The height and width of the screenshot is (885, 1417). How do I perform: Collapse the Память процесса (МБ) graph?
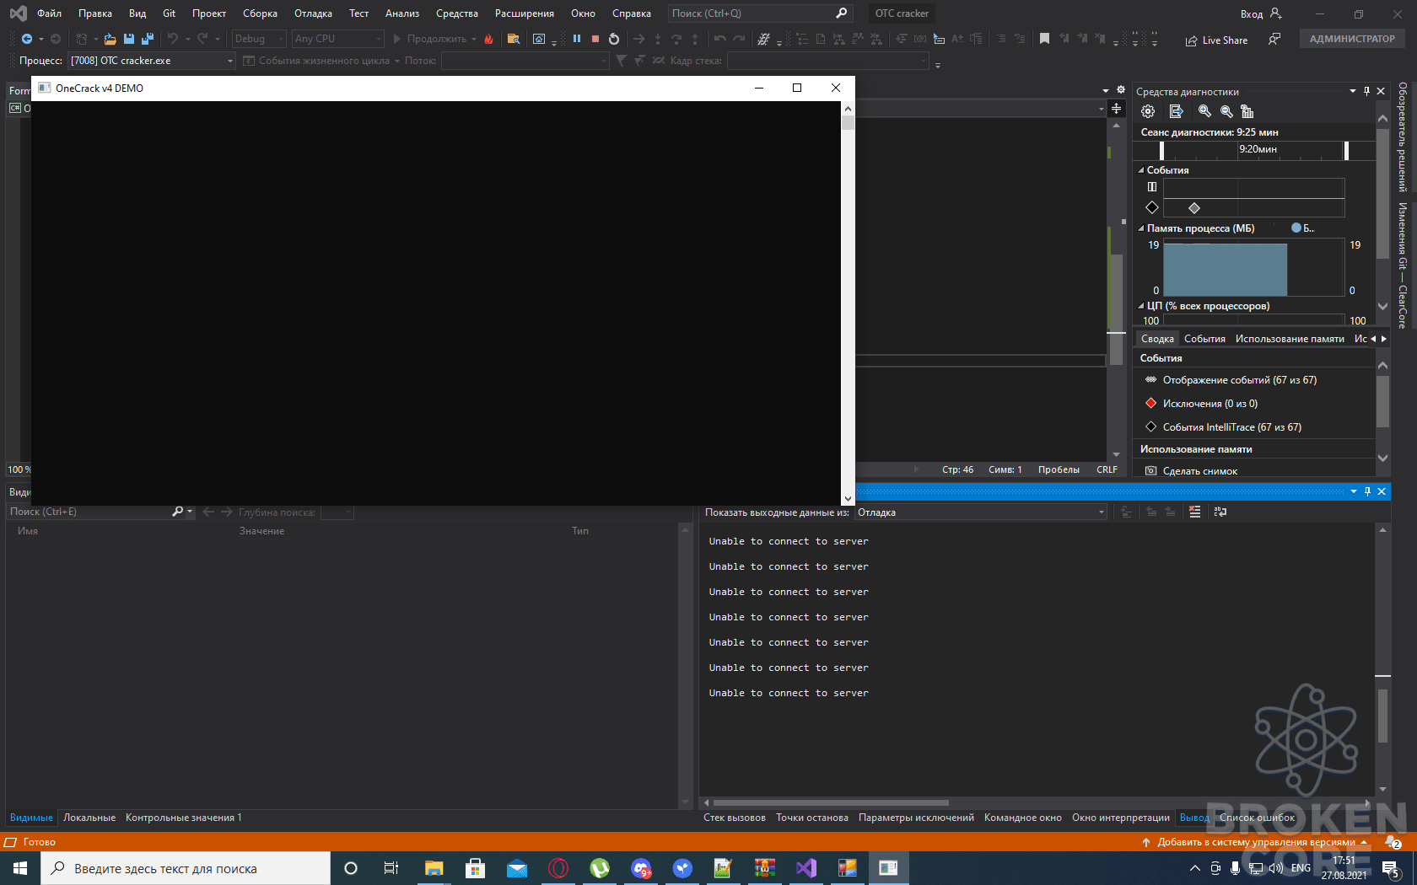pos(1141,228)
